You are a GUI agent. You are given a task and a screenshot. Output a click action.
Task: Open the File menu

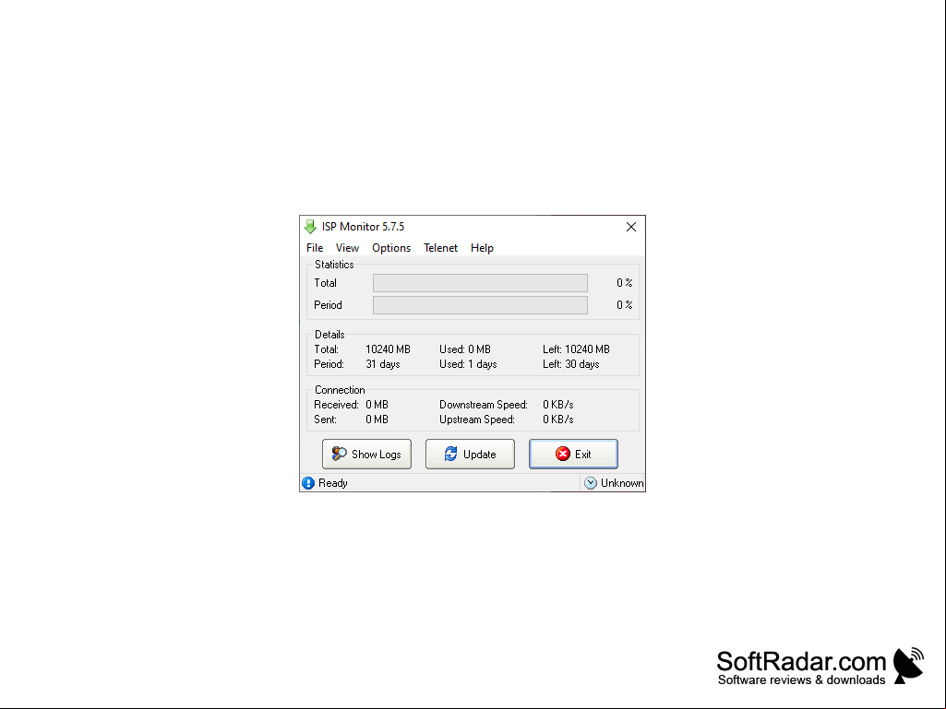tap(315, 248)
